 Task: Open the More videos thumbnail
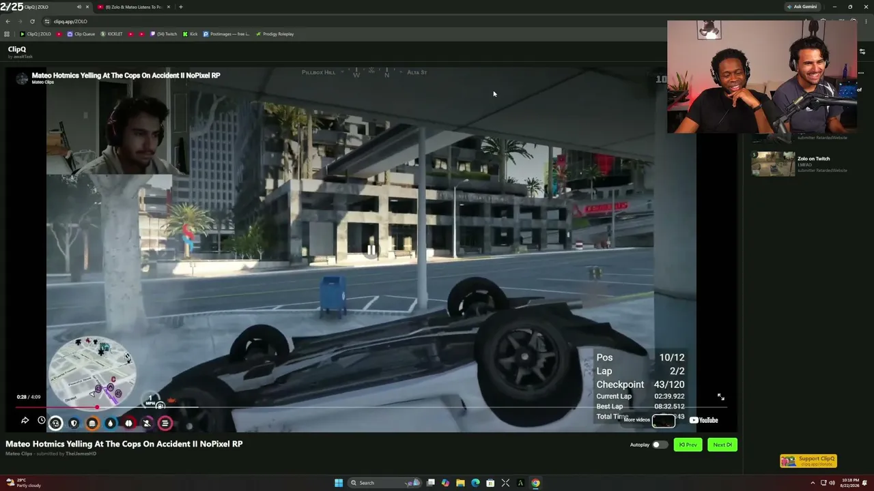(663, 420)
